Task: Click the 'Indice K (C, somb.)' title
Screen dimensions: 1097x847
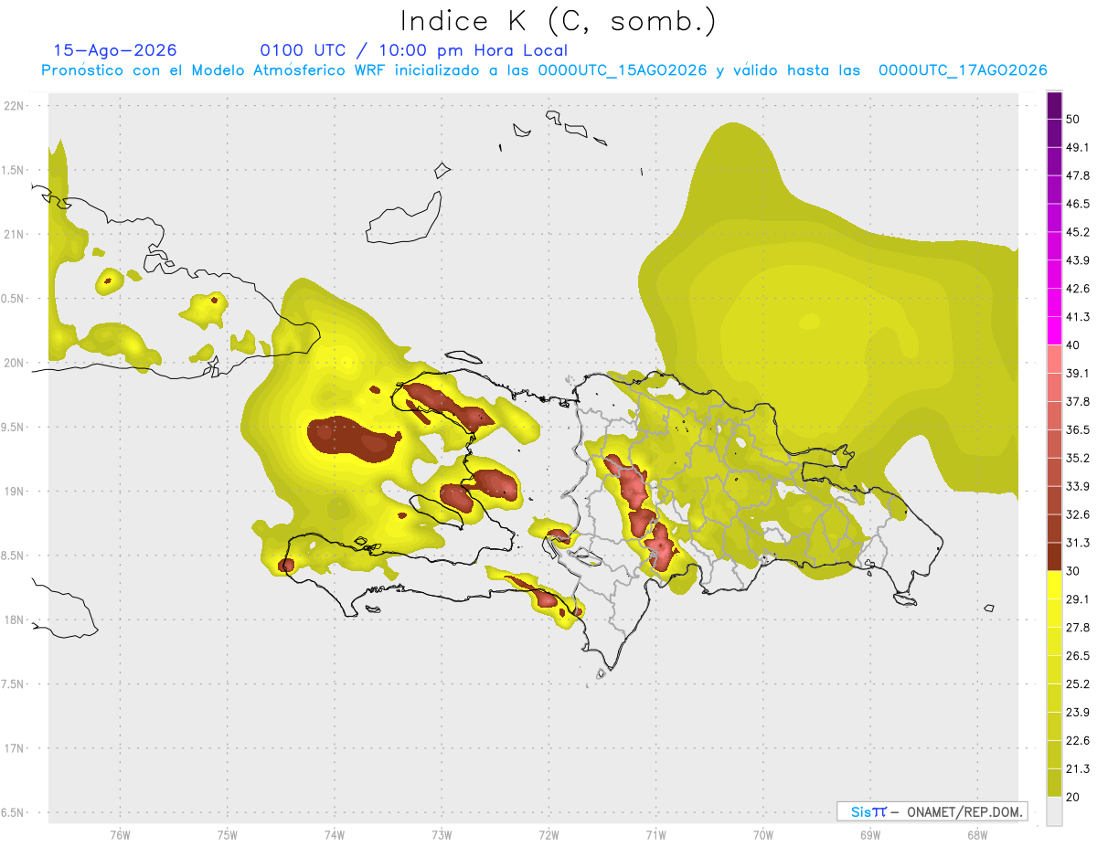Action: (558, 22)
